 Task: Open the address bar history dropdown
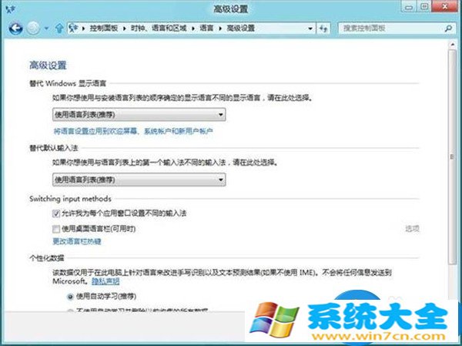(x=310, y=29)
